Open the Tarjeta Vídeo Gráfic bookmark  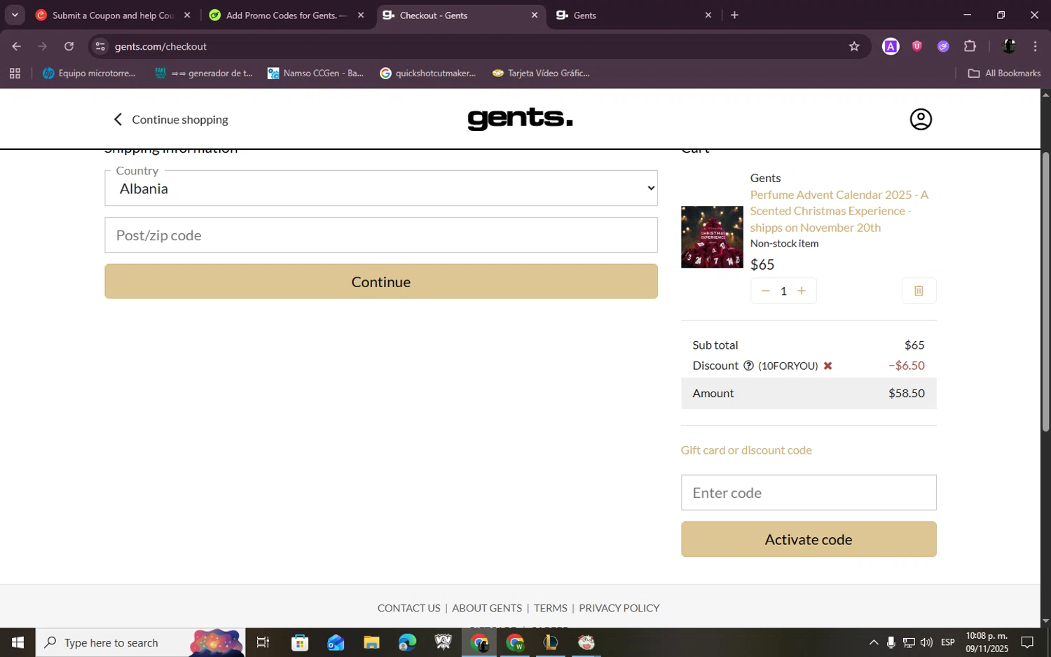(541, 73)
